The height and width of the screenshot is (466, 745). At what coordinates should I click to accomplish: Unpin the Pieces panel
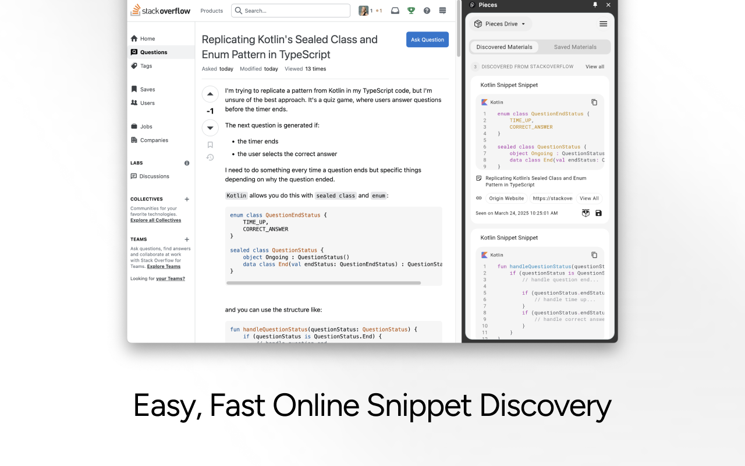[x=594, y=5]
